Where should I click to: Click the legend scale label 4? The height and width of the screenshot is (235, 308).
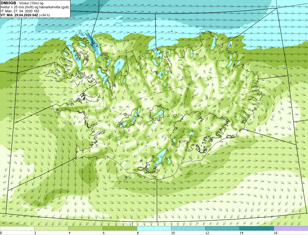point(69,233)
